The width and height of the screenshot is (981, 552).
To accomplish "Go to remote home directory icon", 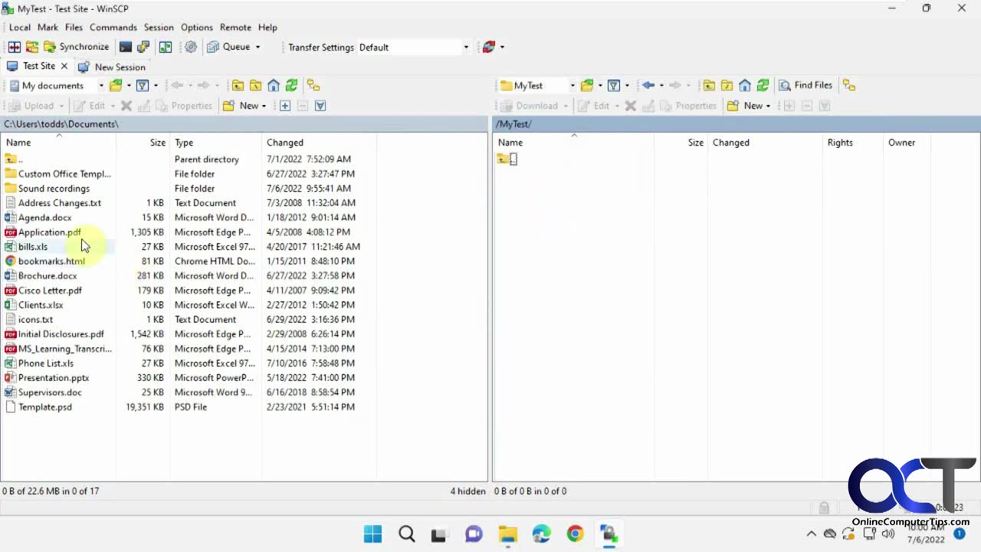I will pos(745,85).
